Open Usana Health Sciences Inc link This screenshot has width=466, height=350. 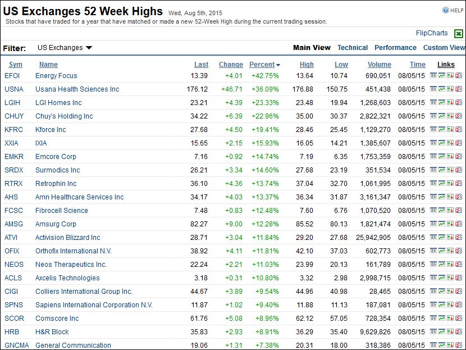click(x=77, y=89)
